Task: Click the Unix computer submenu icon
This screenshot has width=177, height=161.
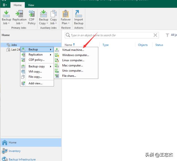Action: point(57,70)
